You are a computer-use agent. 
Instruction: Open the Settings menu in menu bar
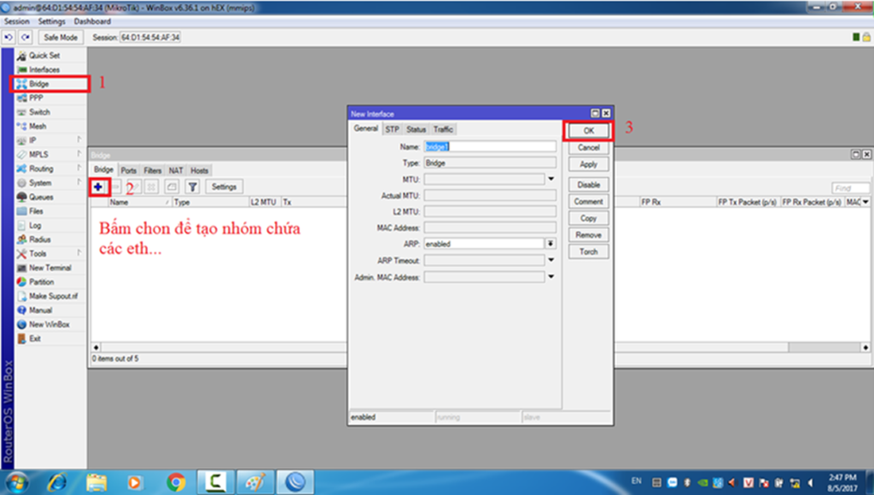pyautogui.click(x=51, y=21)
